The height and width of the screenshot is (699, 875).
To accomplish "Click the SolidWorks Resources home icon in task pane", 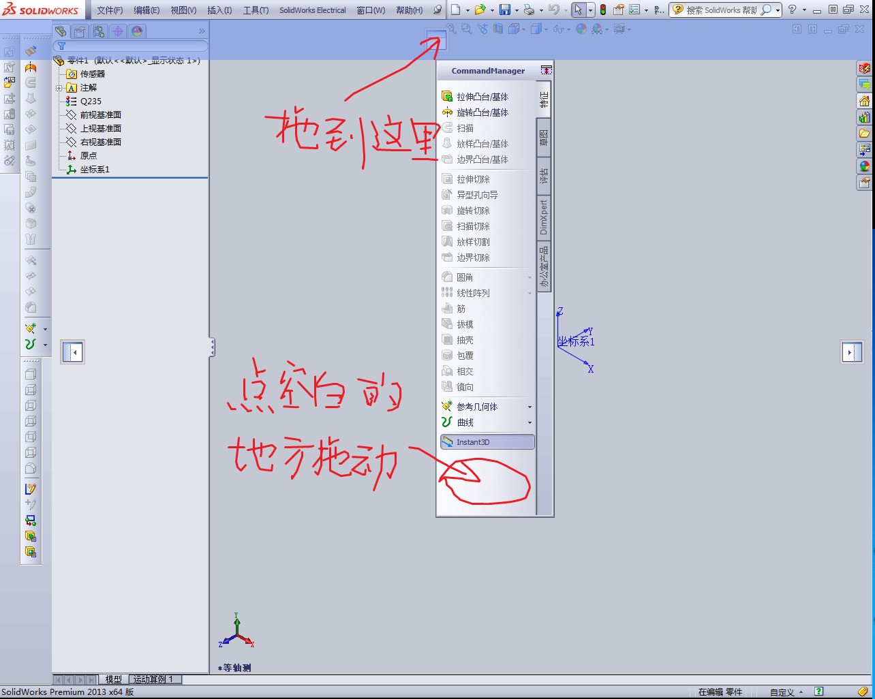I will (x=864, y=102).
